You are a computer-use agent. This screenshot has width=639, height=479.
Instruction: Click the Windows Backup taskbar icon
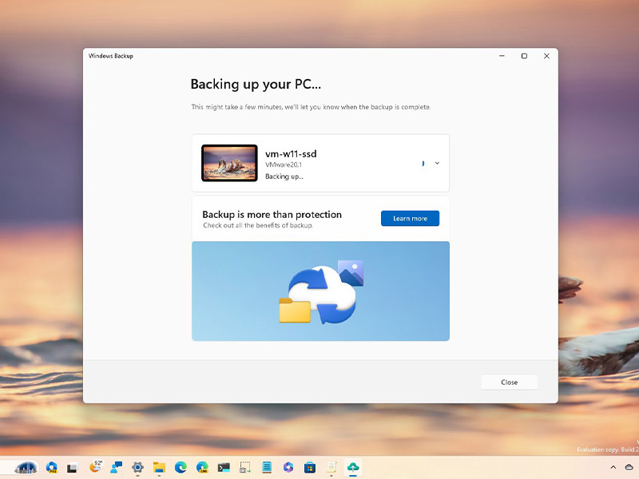coord(353,467)
